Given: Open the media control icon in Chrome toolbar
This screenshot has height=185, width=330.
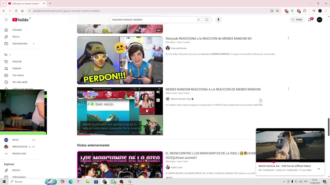Looking at the screenshot, I should point(314,11).
